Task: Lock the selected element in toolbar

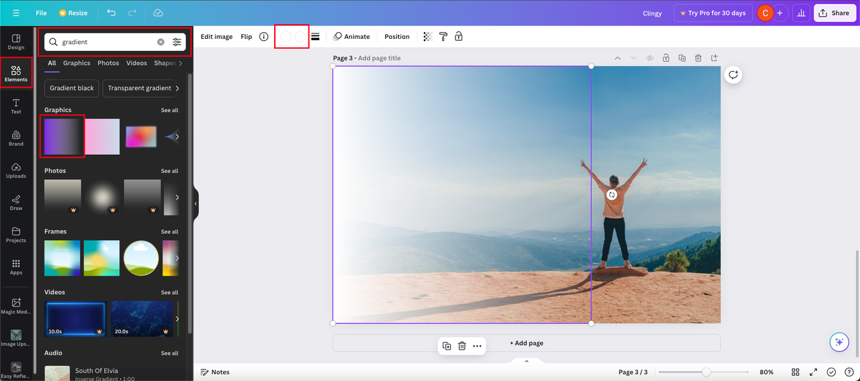Action: click(x=459, y=37)
